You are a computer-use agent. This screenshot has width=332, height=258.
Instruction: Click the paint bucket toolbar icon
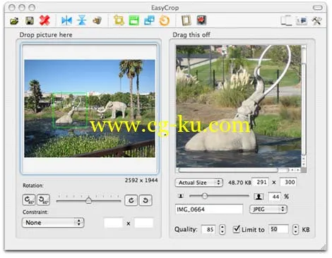pyautogui.click(x=97, y=20)
